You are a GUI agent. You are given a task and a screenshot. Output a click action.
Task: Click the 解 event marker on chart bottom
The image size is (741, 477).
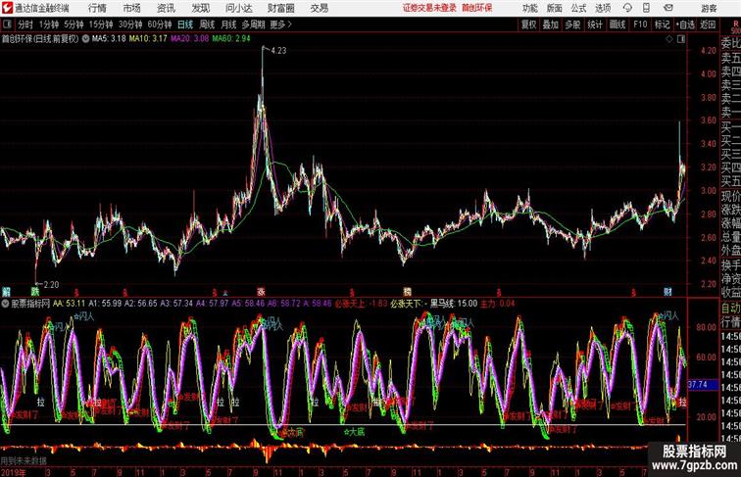click(6, 292)
